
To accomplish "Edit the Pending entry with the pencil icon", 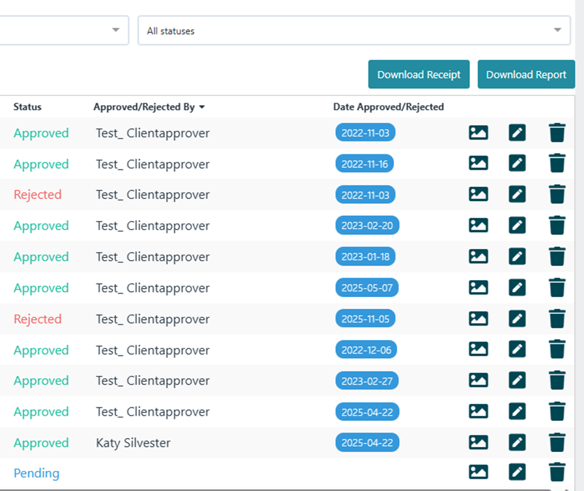I will tap(517, 473).
